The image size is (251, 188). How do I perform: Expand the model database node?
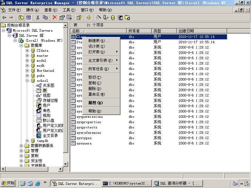coord(27,60)
